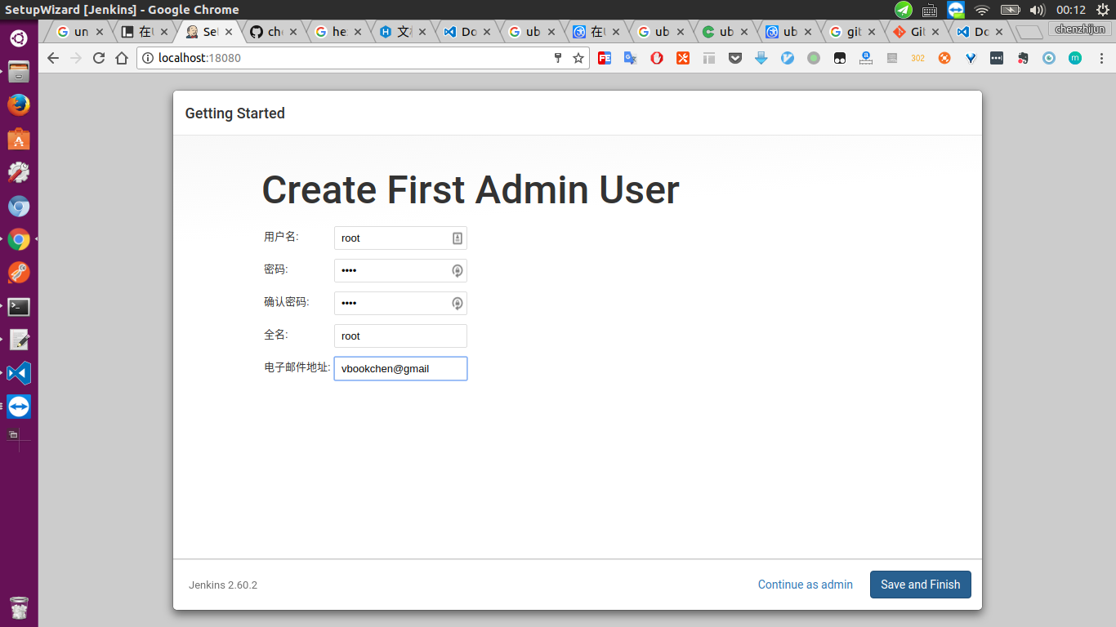Go to the browser home page

tap(122, 58)
